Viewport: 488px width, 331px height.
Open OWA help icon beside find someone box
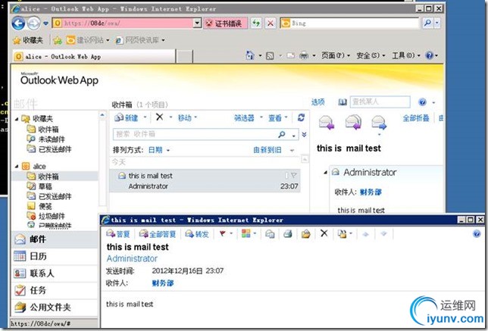point(422,102)
